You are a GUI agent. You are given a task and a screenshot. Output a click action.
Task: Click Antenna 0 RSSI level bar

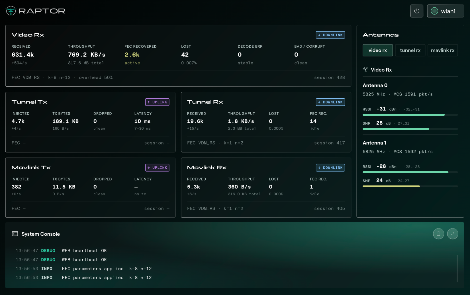point(410,115)
